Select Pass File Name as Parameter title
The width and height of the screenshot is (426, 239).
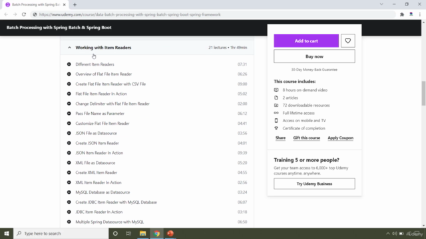(x=100, y=114)
